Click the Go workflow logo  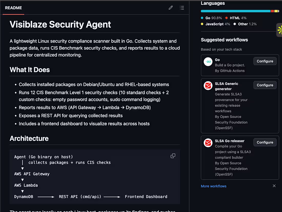coord(208,62)
